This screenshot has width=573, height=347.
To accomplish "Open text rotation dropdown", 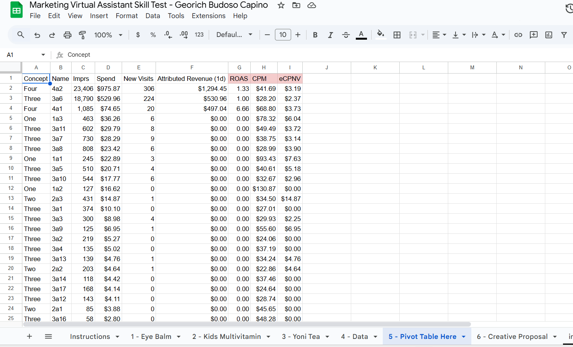I will pos(498,35).
